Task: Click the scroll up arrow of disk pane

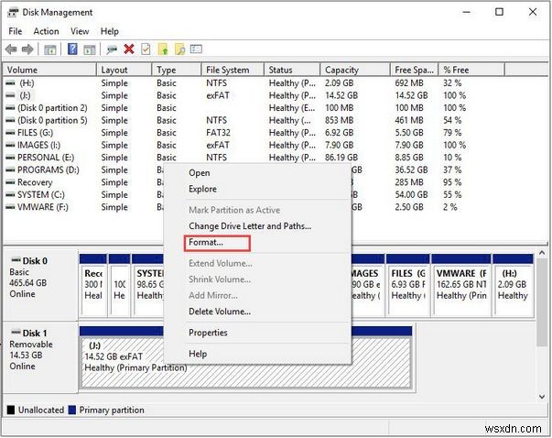Action: pos(542,253)
